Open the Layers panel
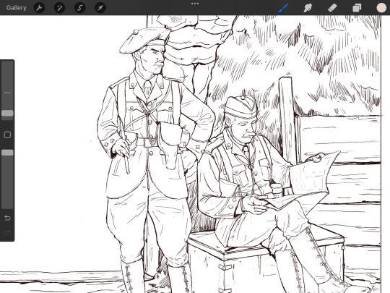 (x=357, y=8)
